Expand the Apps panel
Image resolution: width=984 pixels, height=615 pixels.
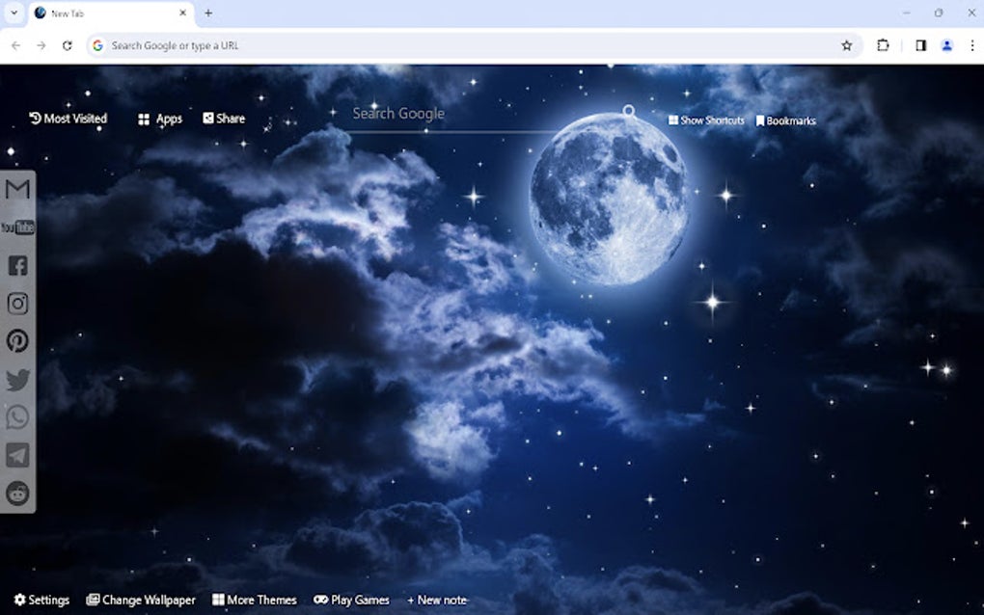158,118
